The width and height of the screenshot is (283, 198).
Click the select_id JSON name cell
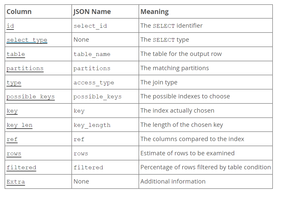90,26
